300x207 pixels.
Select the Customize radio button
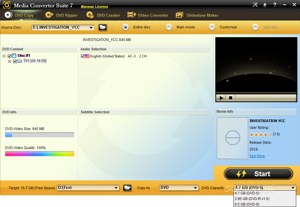click(212, 27)
